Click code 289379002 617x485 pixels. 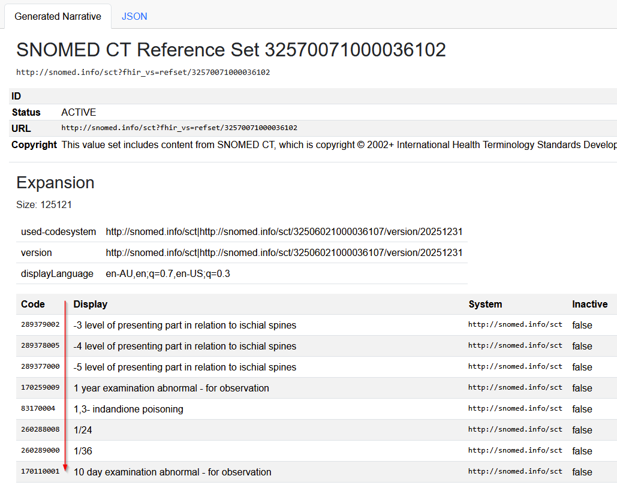coord(40,324)
